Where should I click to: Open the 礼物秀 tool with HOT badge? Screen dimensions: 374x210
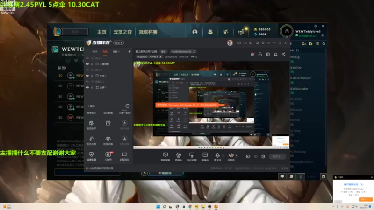point(108,156)
